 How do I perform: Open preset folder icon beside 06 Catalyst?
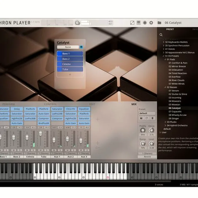(x=159, y=23)
